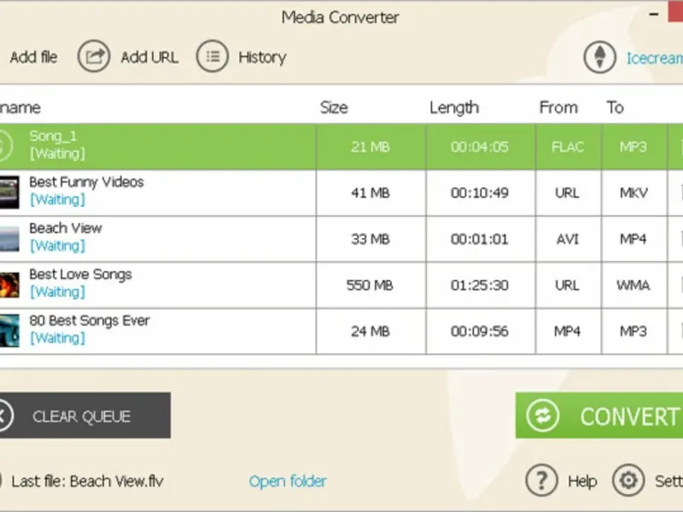Screen dimensions: 683x512
Task: Minimize the Media Converter window
Action: [x=654, y=15]
